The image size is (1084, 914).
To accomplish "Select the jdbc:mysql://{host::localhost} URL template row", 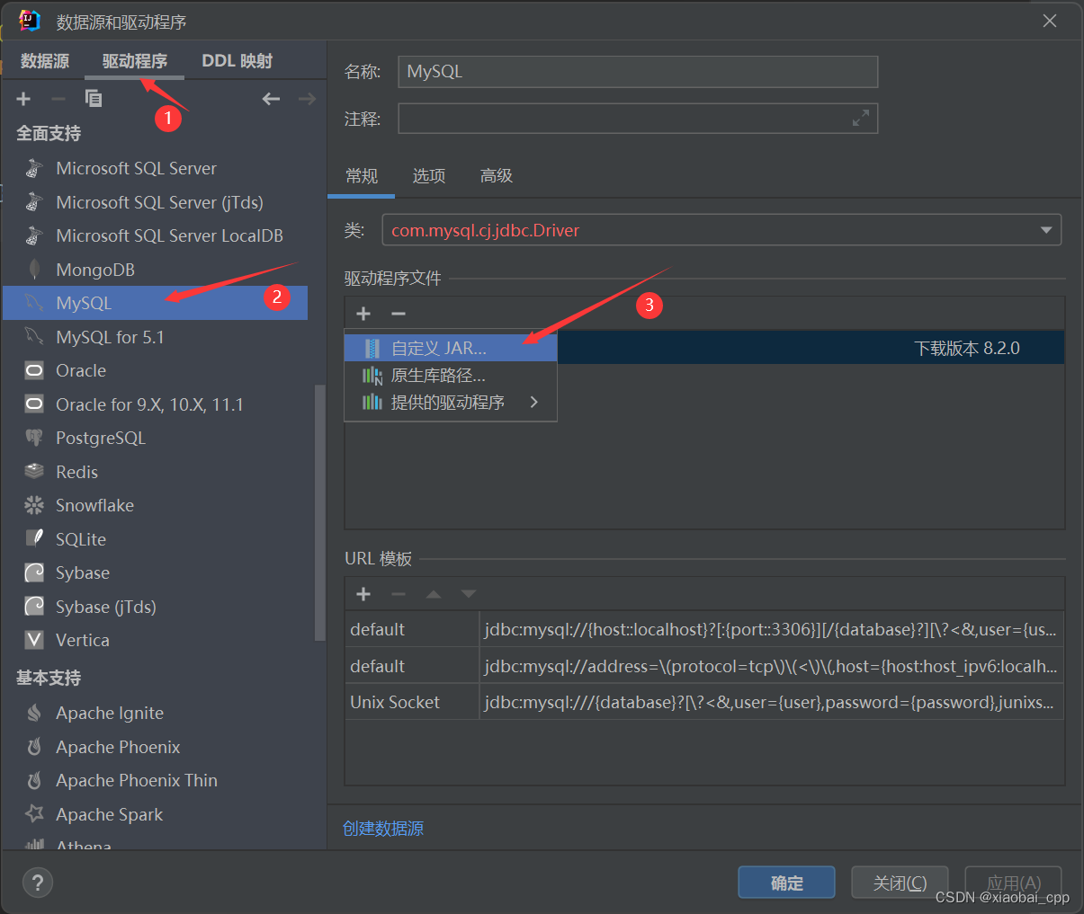I will [704, 629].
